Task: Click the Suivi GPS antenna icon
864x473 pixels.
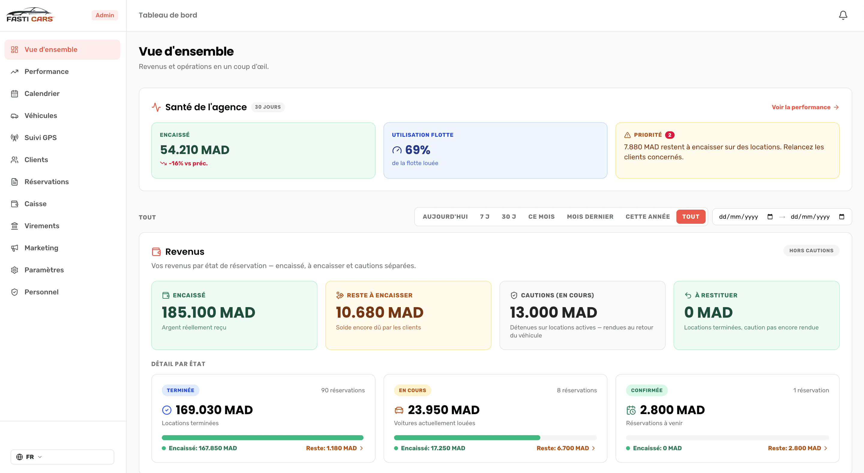Action: click(x=14, y=138)
